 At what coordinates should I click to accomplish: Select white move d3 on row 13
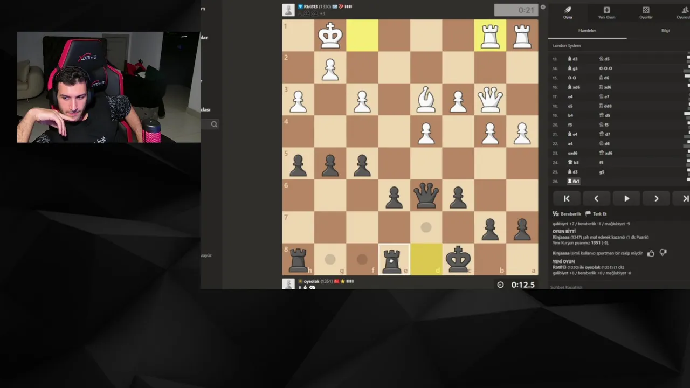[x=573, y=59]
